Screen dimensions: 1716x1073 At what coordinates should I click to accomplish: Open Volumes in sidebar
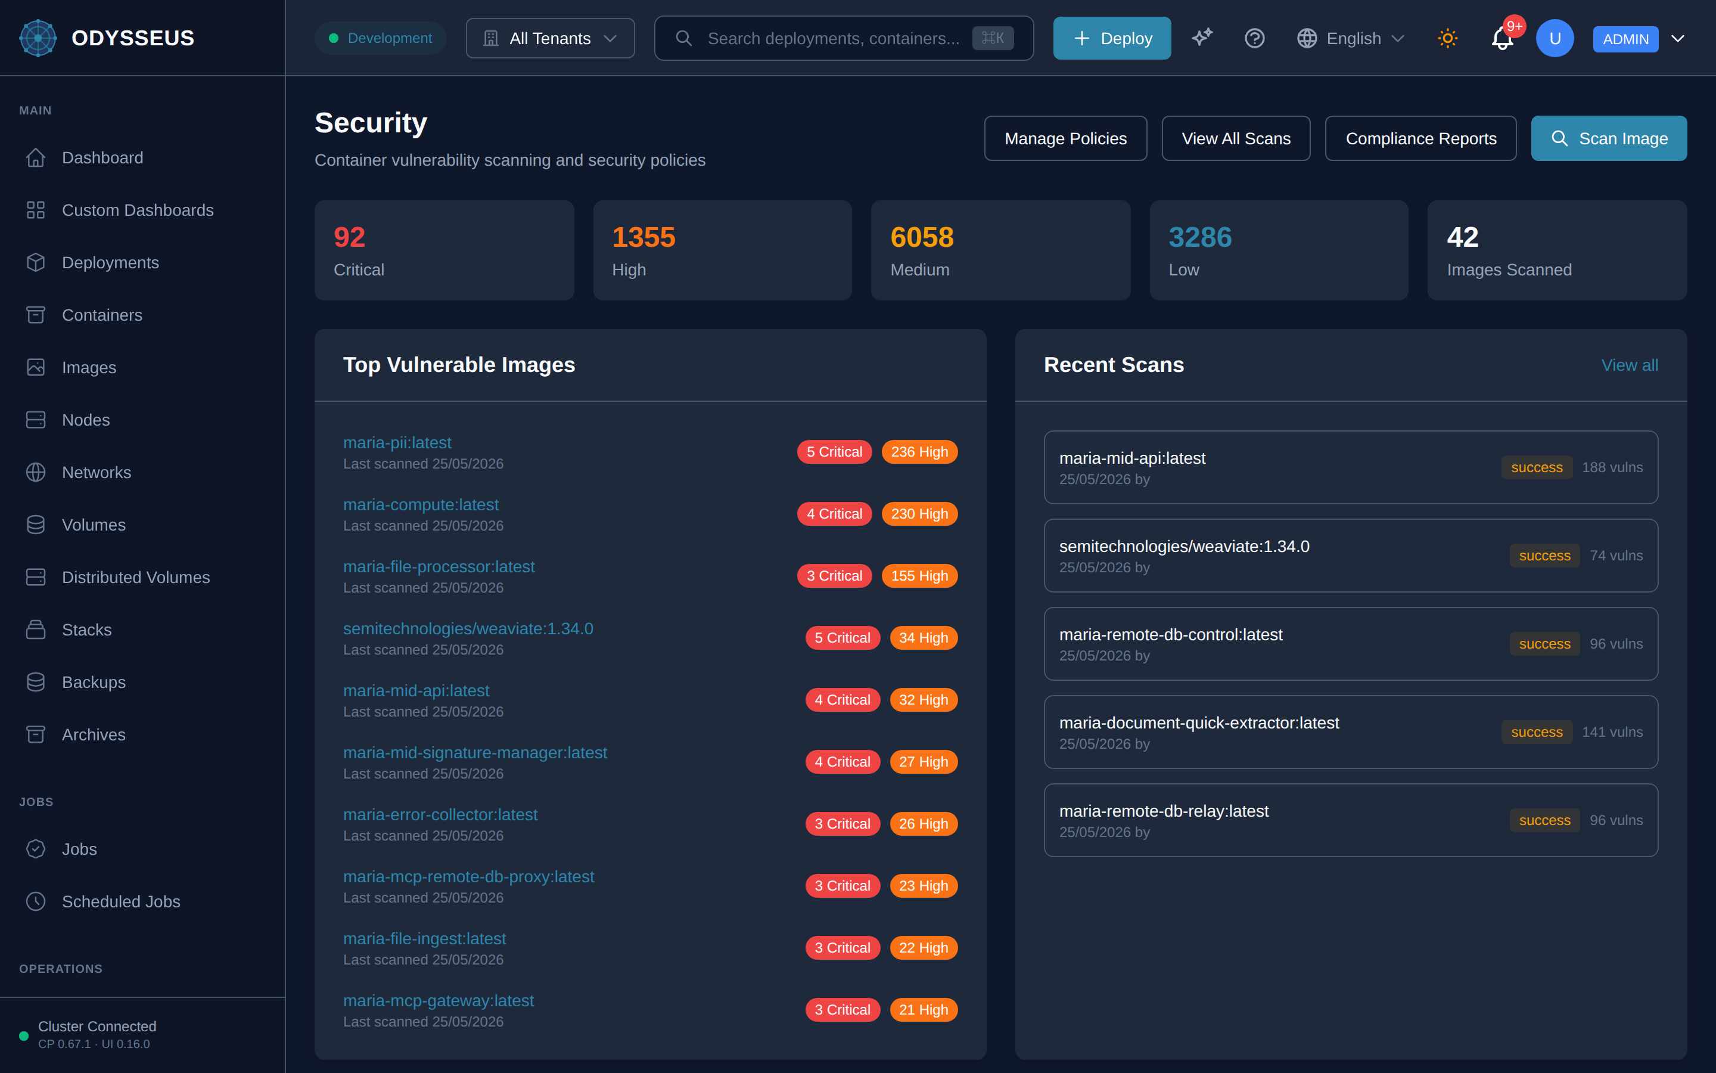pos(142,525)
